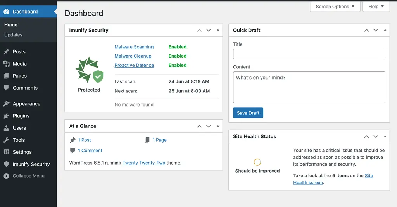
Task: Click the Settings sliders icon
Action: coord(6,152)
